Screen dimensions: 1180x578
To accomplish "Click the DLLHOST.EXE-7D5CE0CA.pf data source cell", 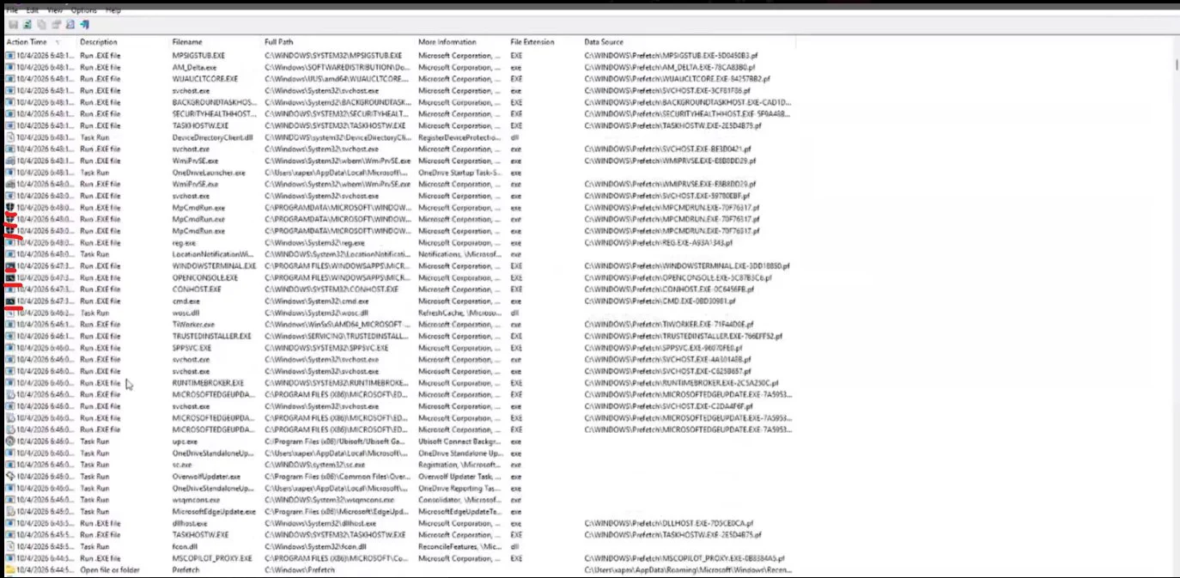I will pyautogui.click(x=668, y=523).
